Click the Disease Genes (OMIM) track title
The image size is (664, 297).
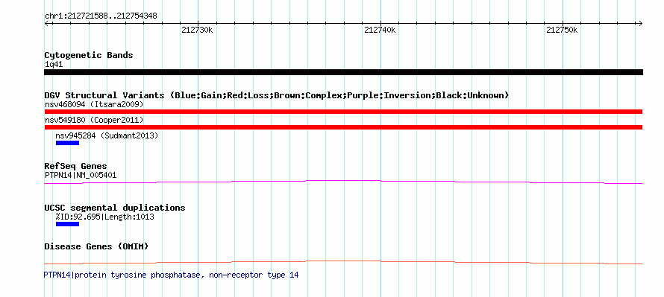96,246
